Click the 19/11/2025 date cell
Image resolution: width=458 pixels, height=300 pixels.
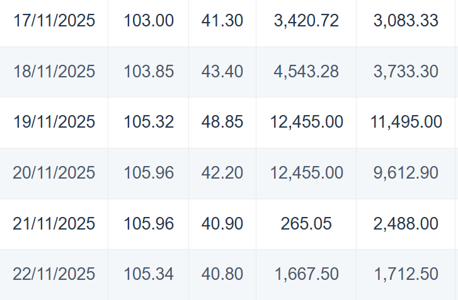coord(54,122)
